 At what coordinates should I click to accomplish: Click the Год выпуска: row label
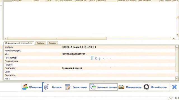(11, 61)
